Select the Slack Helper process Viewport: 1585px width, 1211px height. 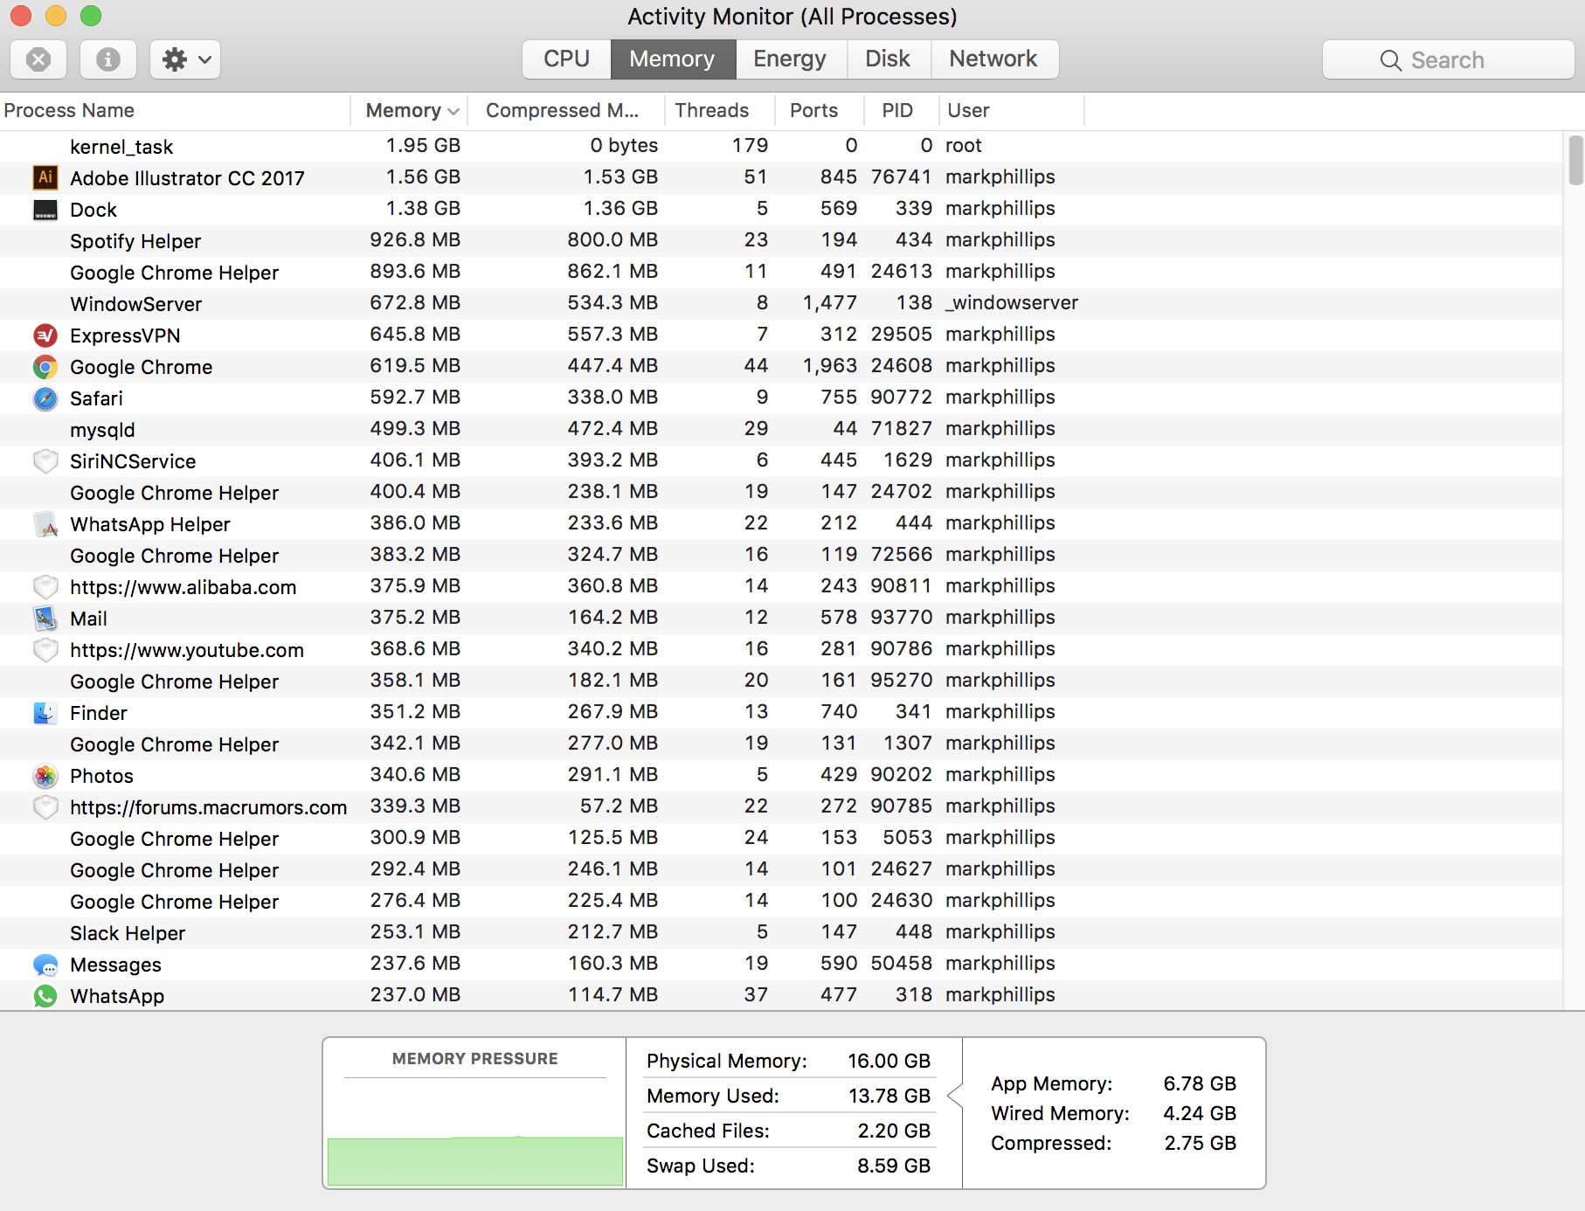click(x=781, y=932)
